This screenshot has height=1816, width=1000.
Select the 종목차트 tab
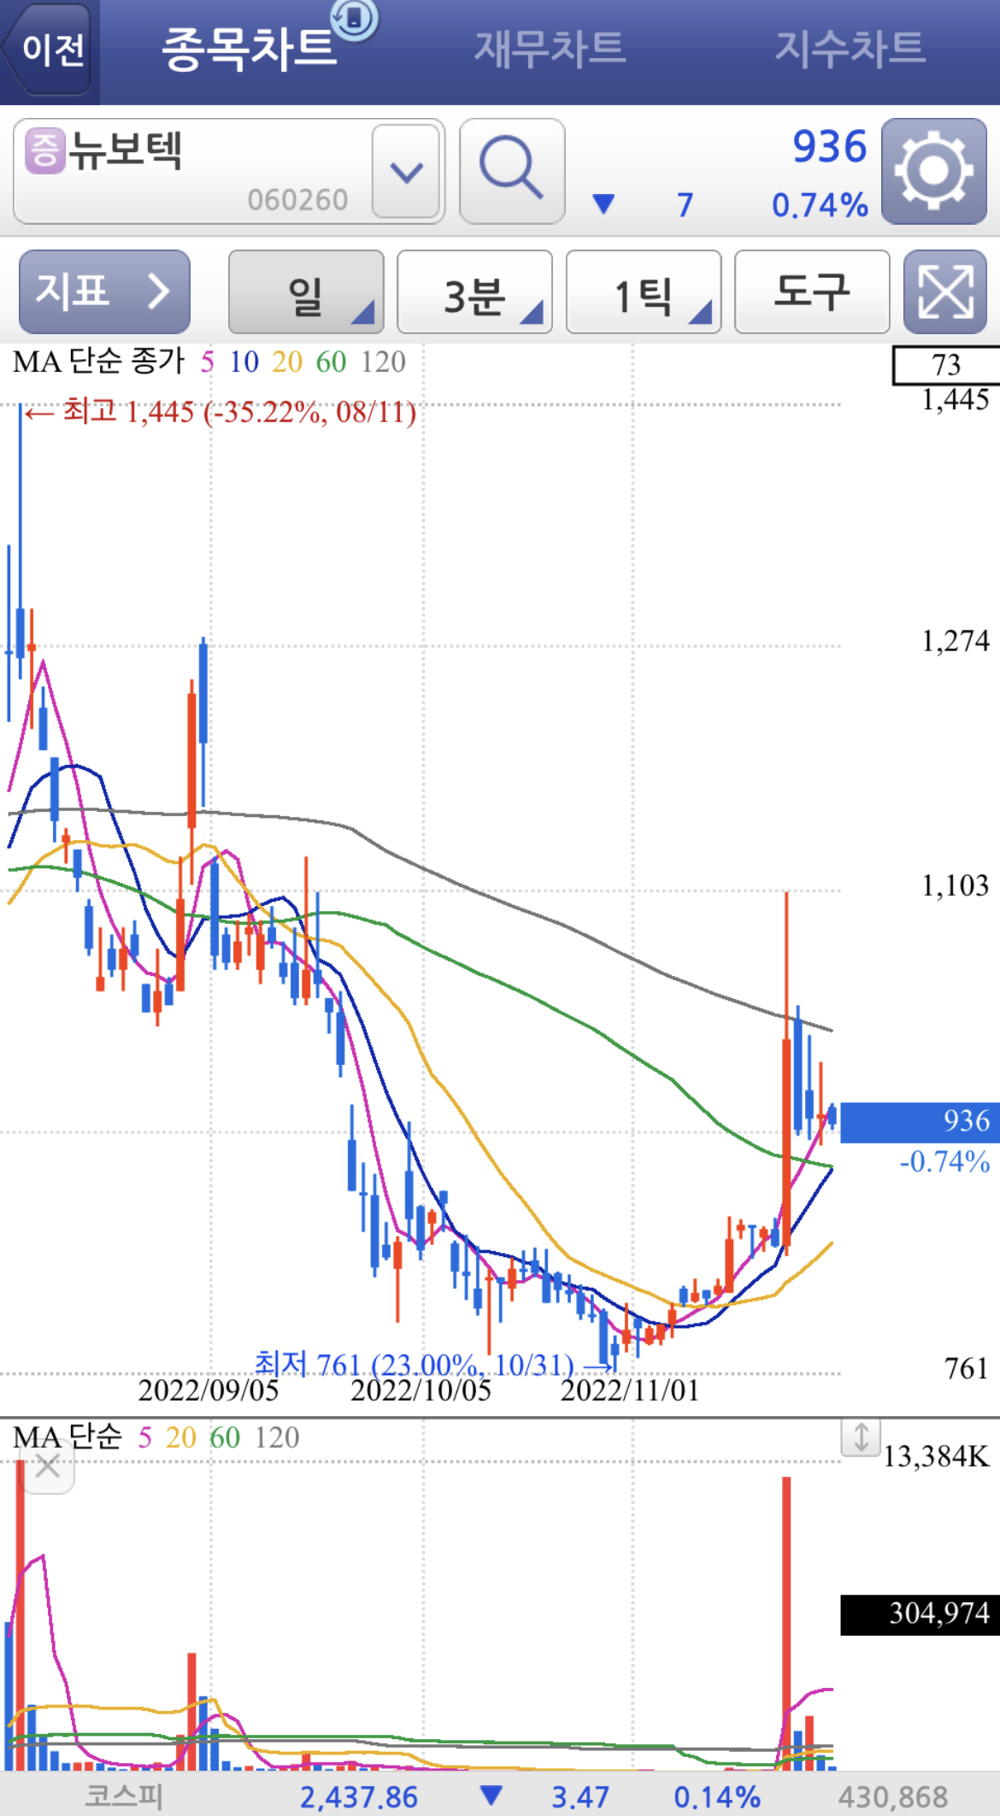coord(248,49)
